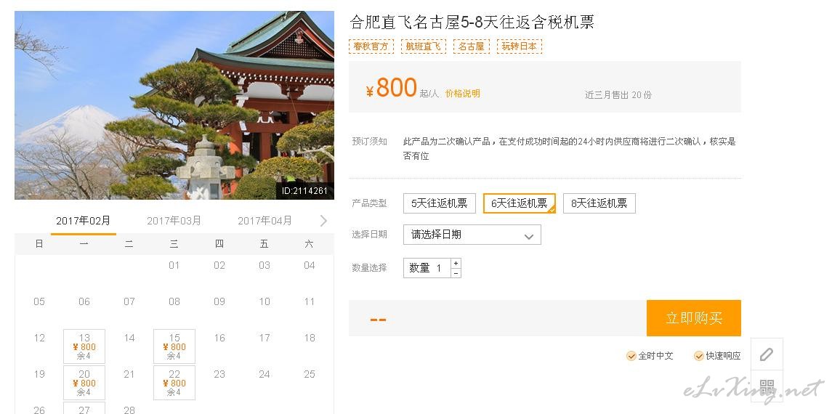Open the 请选择日期 date dropdown
Viewport: 832px width, 414px height.
[x=472, y=235]
